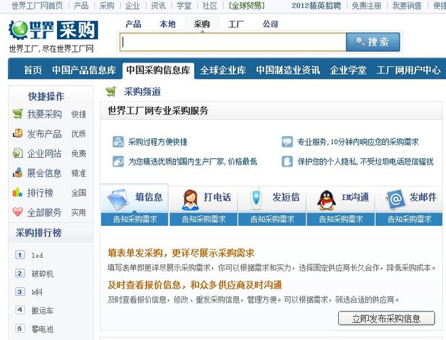Click the package icon beside 发布产品

(18, 133)
